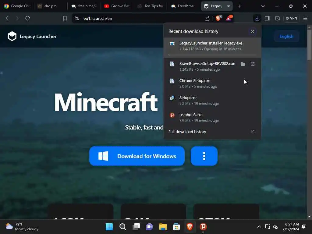Show BraveBrowserSetup-BRV002.exe in folder
This screenshot has height=234, width=312.
click(243, 64)
